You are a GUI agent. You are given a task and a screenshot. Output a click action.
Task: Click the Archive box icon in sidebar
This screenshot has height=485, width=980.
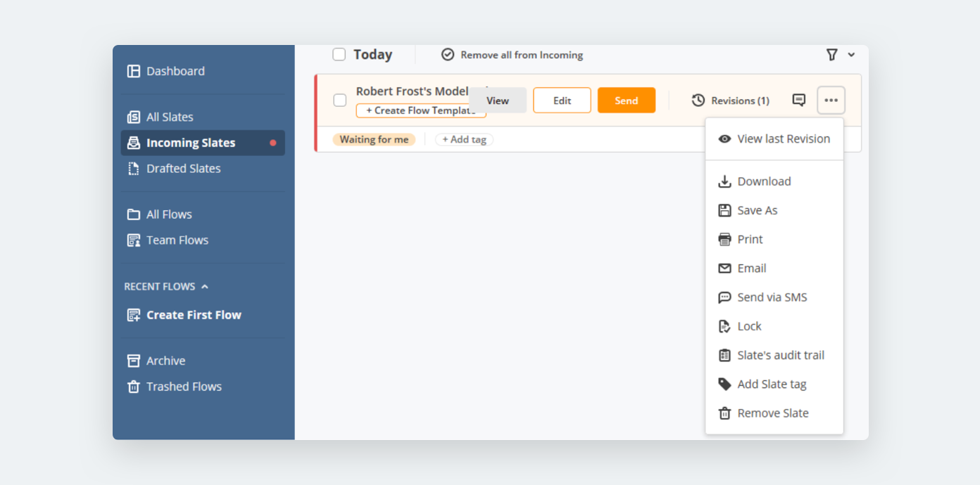point(133,361)
